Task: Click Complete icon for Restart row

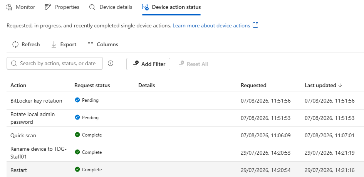Action: pyautogui.click(x=77, y=169)
